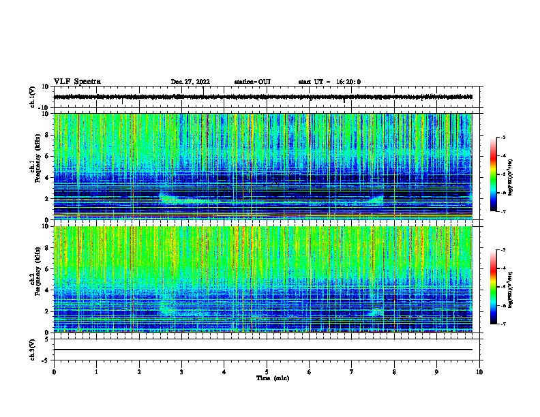Click the time-axis tick label "5"
Screen dimensions: 540x417
coord(267,372)
